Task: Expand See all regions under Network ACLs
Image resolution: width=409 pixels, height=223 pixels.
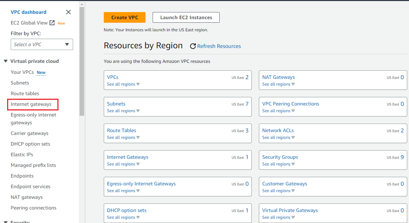Action: coord(278,137)
